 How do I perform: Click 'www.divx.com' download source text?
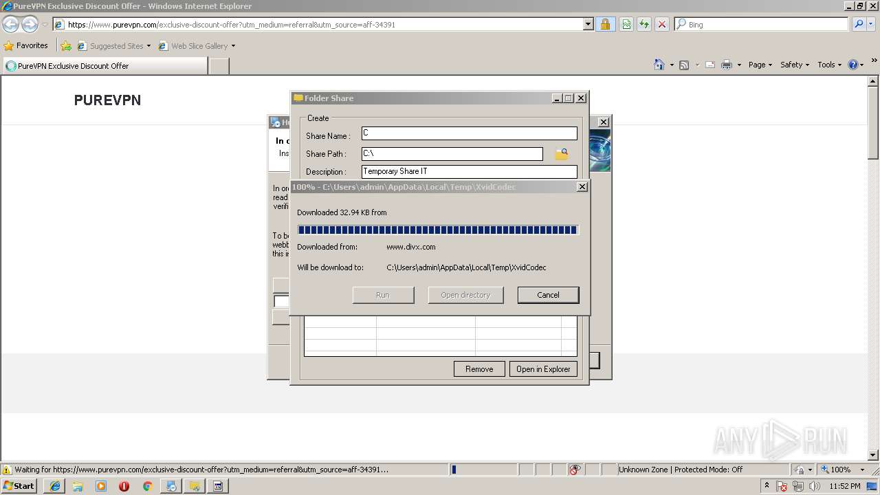point(411,247)
